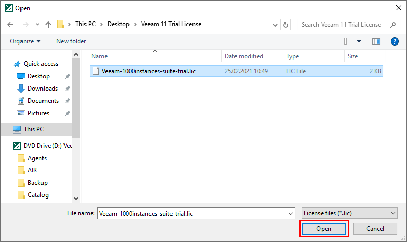Click the Forward navigation arrow
The width and height of the screenshot is (407, 242).
click(26, 25)
